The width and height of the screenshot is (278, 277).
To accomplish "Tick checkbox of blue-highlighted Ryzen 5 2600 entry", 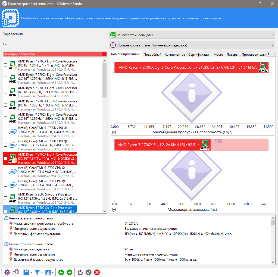I will 5,211.
